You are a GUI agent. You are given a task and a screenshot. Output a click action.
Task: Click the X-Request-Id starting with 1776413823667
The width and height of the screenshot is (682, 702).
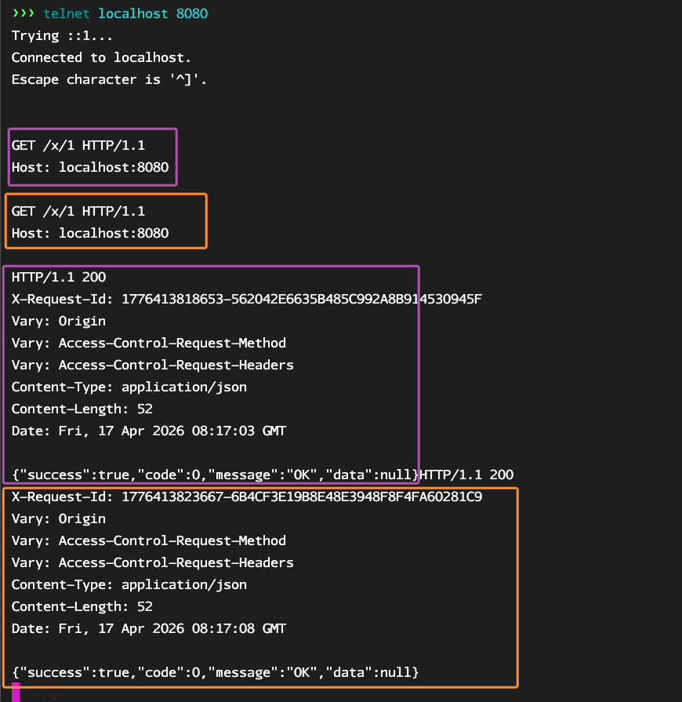tap(246, 497)
